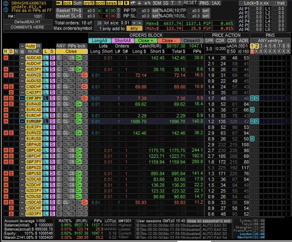
Task: Click the 'Lock=$ x.xx' field
Action: (256, 3)
